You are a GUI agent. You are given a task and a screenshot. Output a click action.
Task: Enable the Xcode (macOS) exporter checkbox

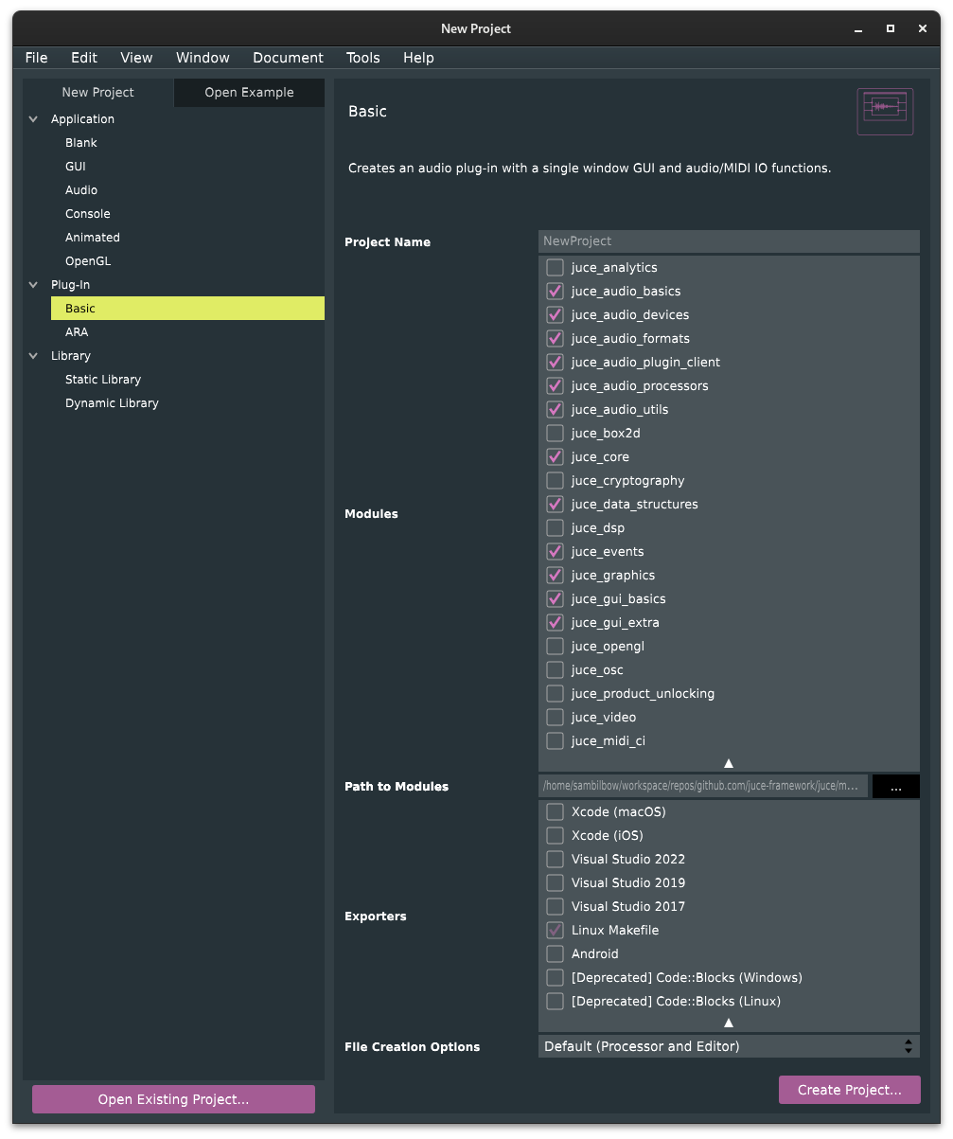coord(556,812)
